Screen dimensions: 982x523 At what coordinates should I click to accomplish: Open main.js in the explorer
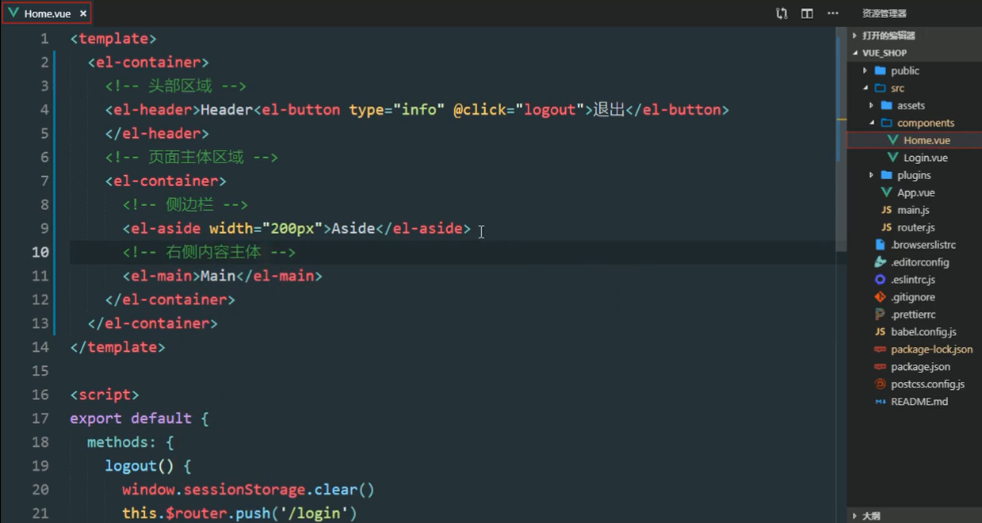click(x=913, y=210)
